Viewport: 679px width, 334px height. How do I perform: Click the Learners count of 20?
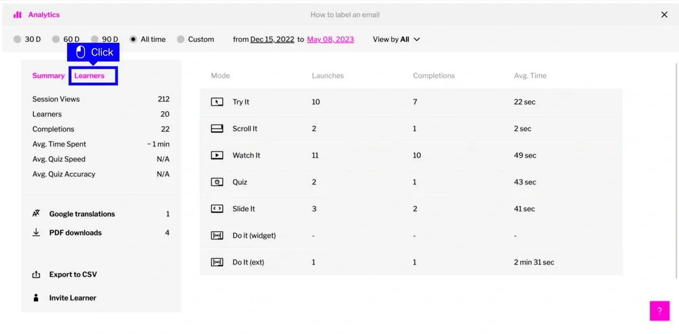(x=165, y=114)
